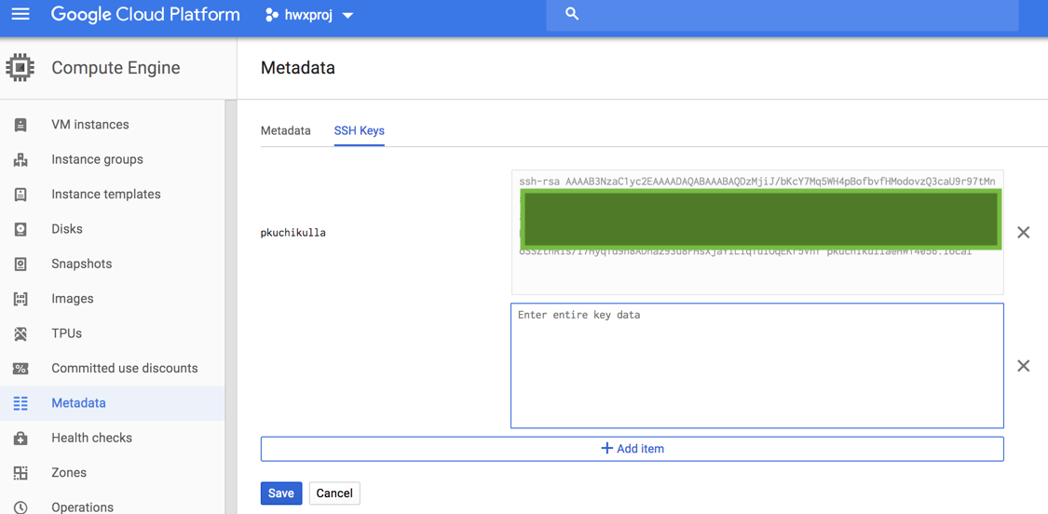Click the TPUs icon
The image size is (1048, 514).
(x=20, y=333)
